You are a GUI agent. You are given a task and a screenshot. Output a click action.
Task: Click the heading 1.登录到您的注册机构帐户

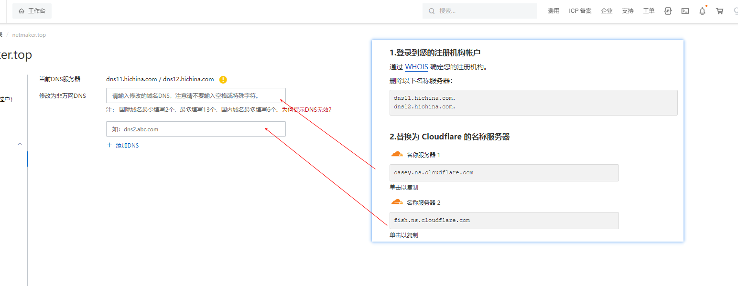point(435,53)
